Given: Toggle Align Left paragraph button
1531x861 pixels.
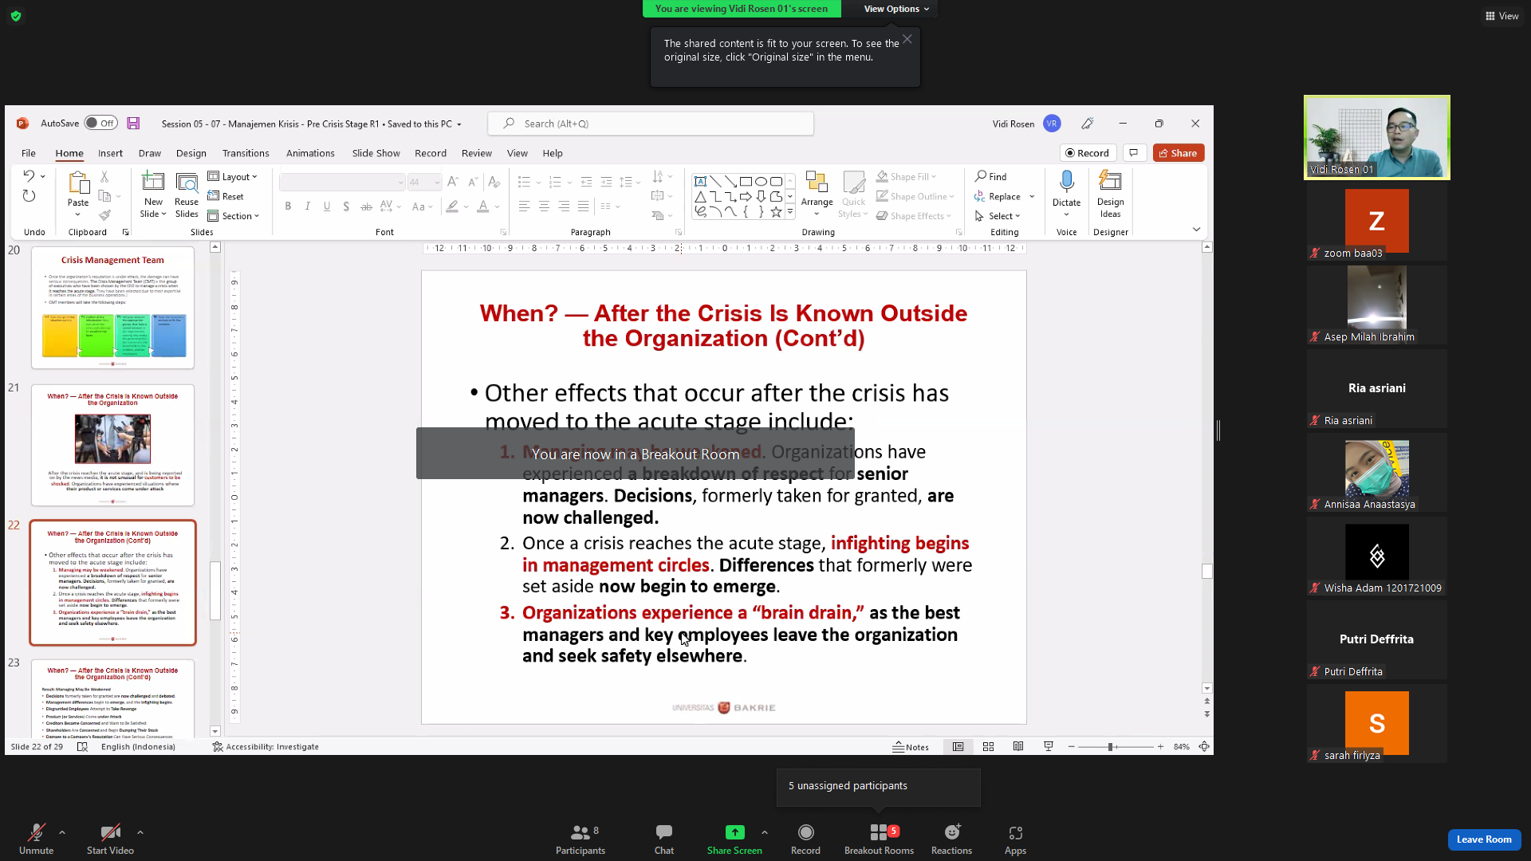Looking at the screenshot, I should [x=524, y=206].
